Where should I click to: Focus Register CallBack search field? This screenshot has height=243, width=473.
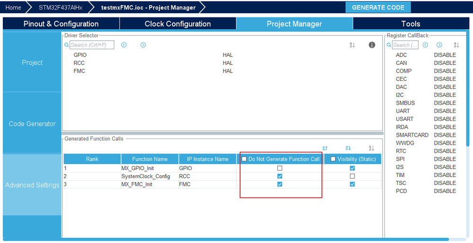405,45
